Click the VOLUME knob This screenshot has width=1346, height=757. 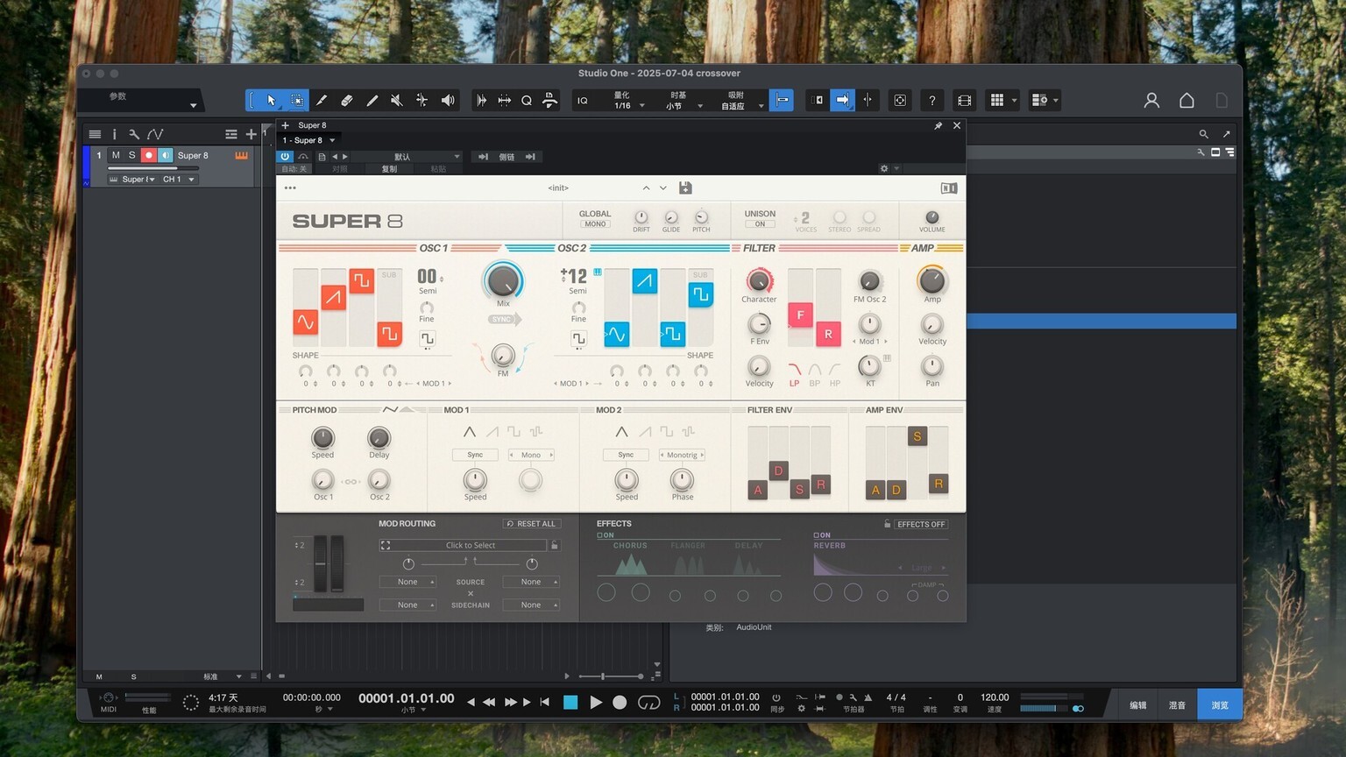coord(932,216)
